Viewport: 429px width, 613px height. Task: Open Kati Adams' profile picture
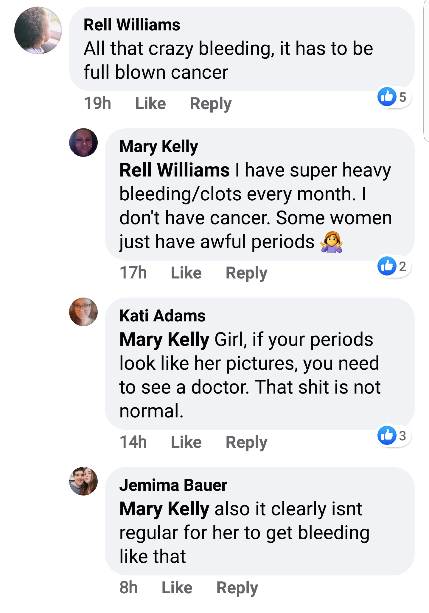coord(83,312)
